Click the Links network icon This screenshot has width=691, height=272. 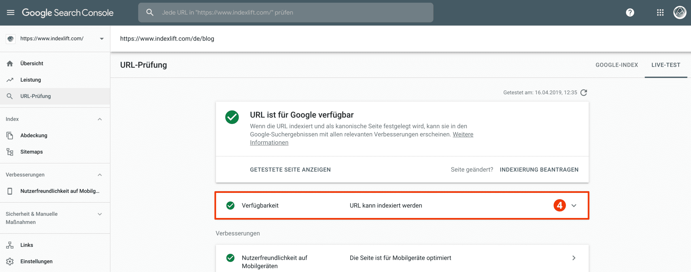(10, 245)
